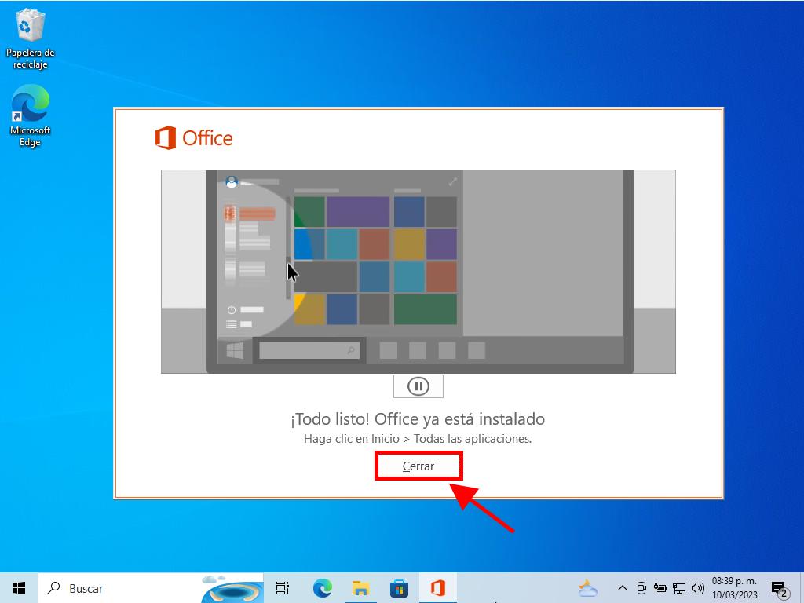Pause the Office installation slideshow
804x603 pixels.
click(418, 386)
